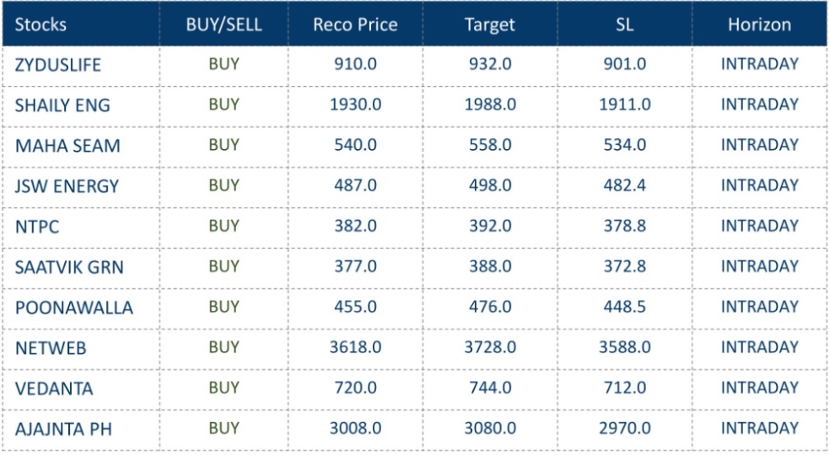Viewport: 829px width, 455px height.
Task: Click the SL column header
Action: point(624,24)
